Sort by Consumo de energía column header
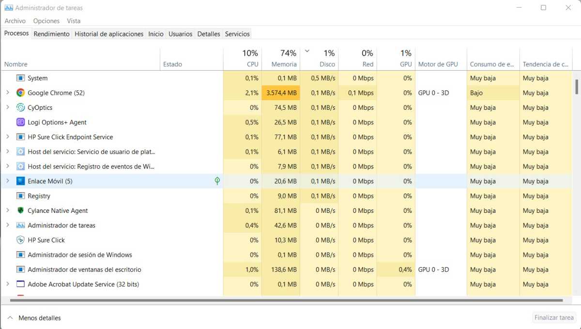Image resolution: width=581 pixels, height=329 pixels. [x=493, y=59]
